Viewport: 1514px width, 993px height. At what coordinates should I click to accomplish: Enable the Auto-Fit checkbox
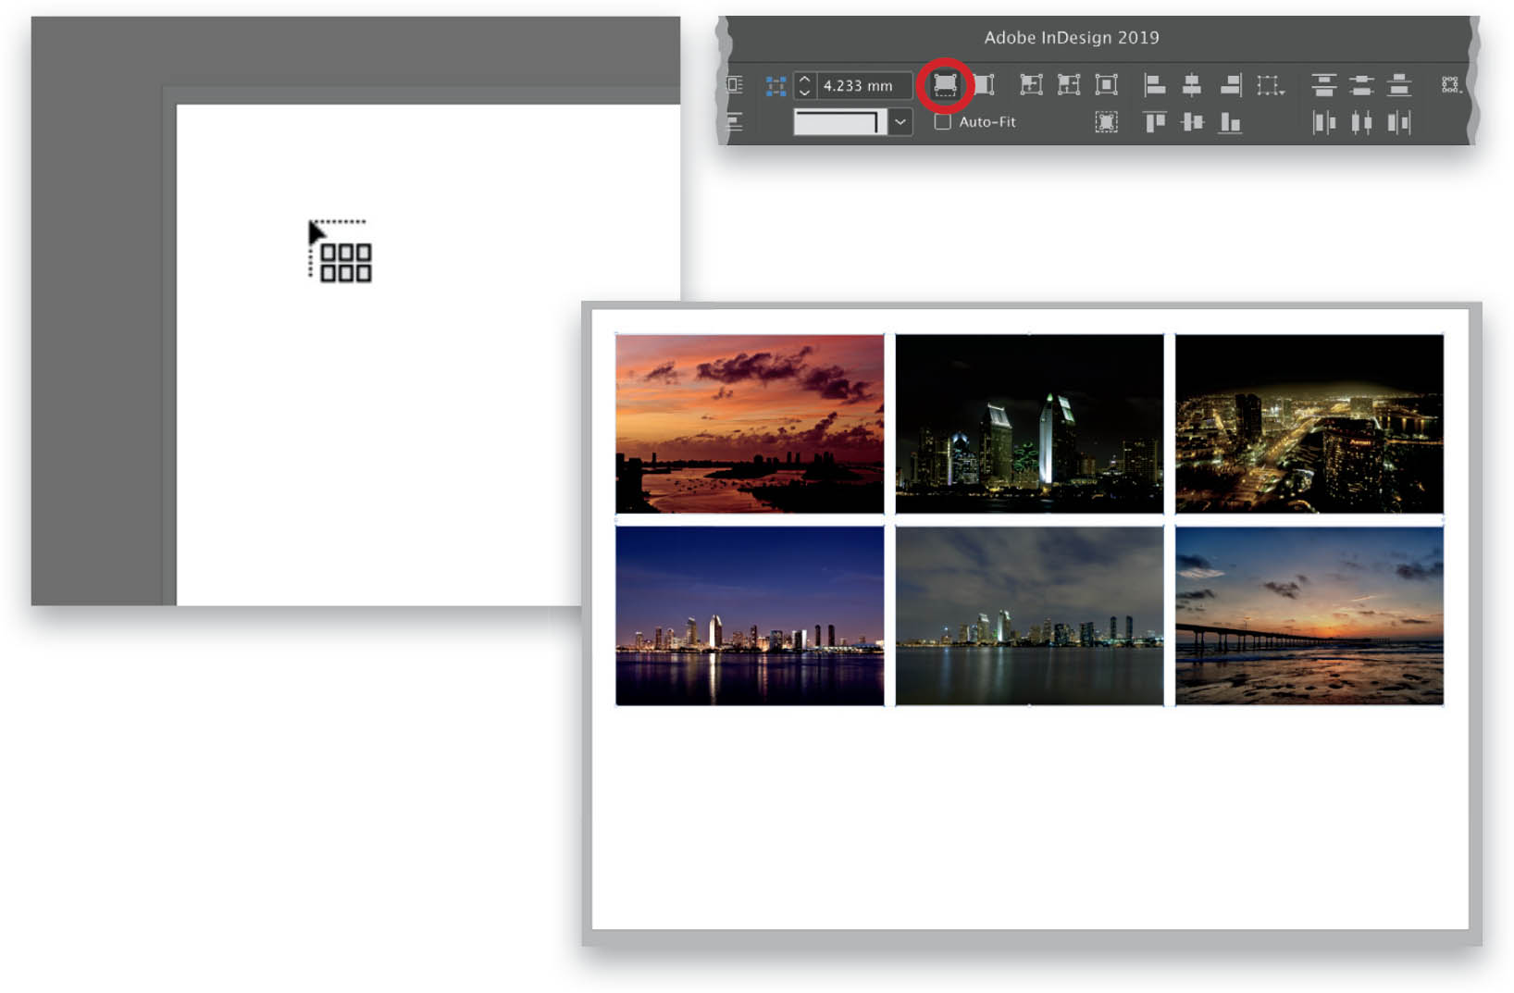(942, 122)
